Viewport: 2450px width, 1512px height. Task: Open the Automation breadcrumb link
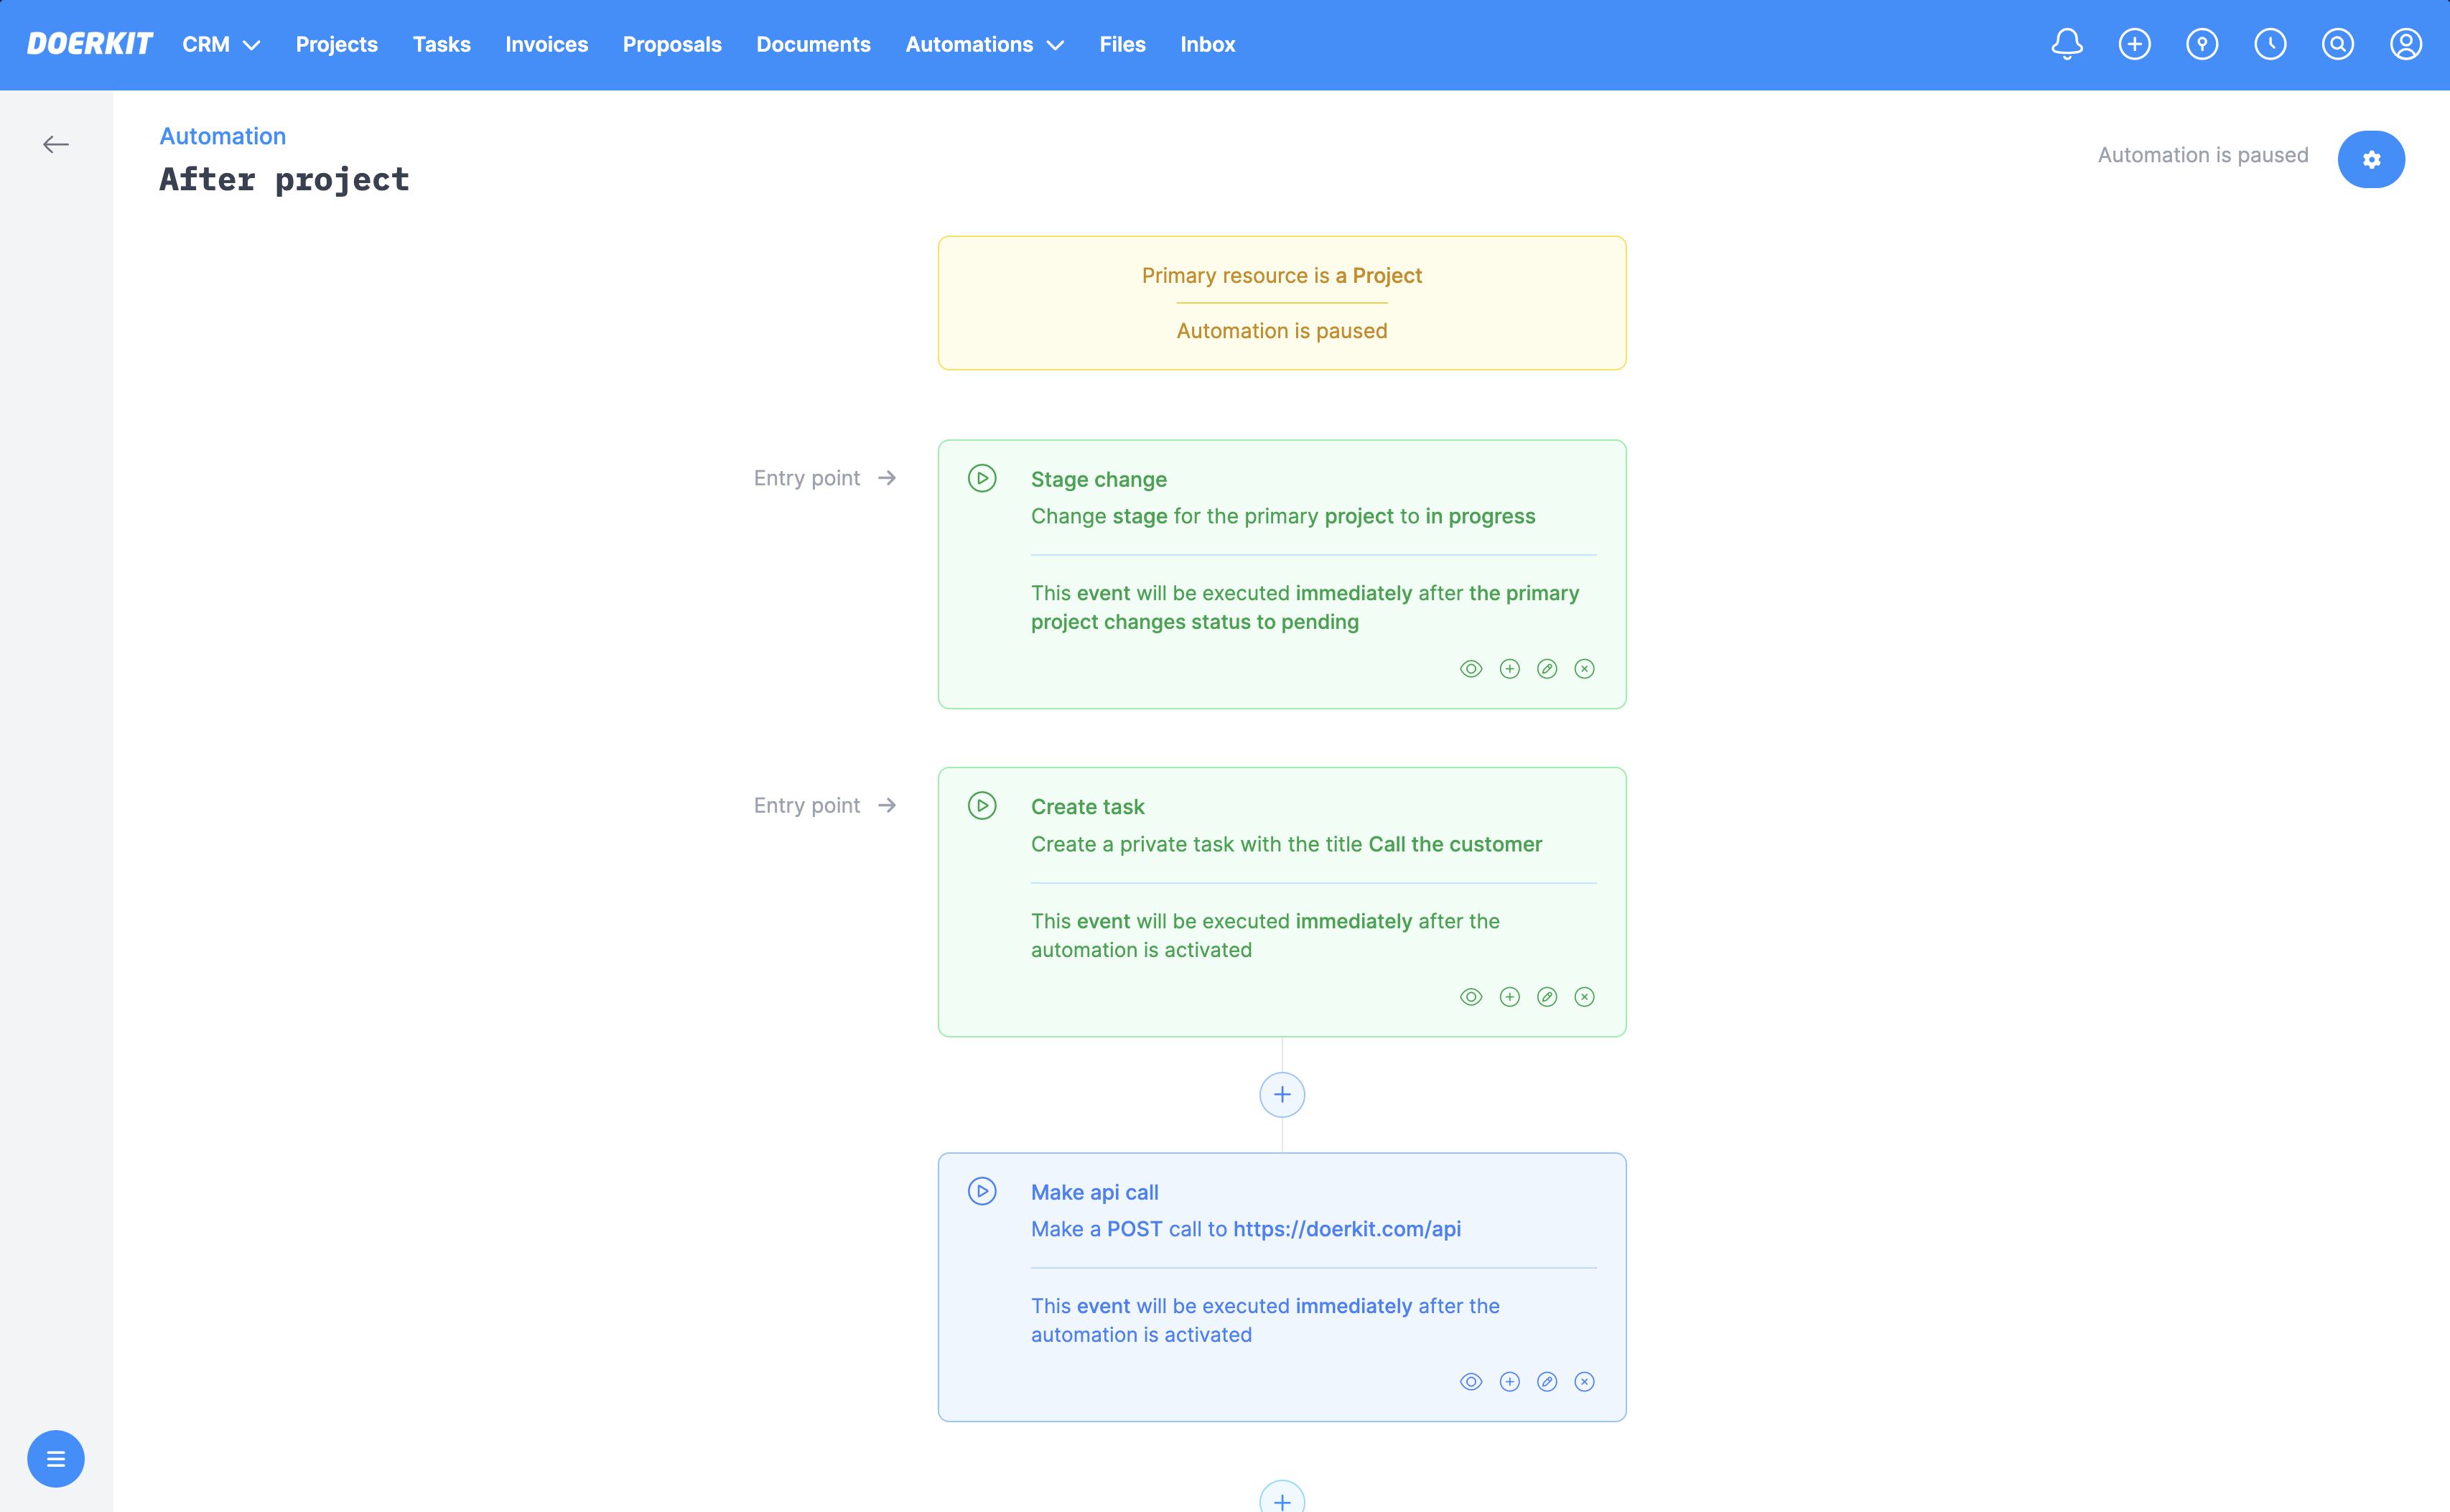(x=222, y=136)
